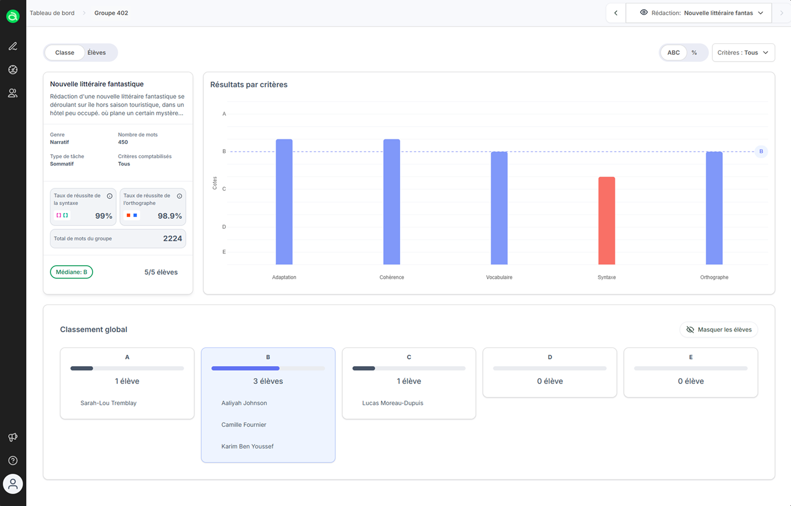Open the help question mark icon
This screenshot has width=791, height=506.
pos(13,461)
